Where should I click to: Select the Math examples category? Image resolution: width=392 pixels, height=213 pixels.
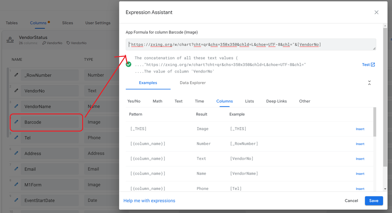[157, 101]
